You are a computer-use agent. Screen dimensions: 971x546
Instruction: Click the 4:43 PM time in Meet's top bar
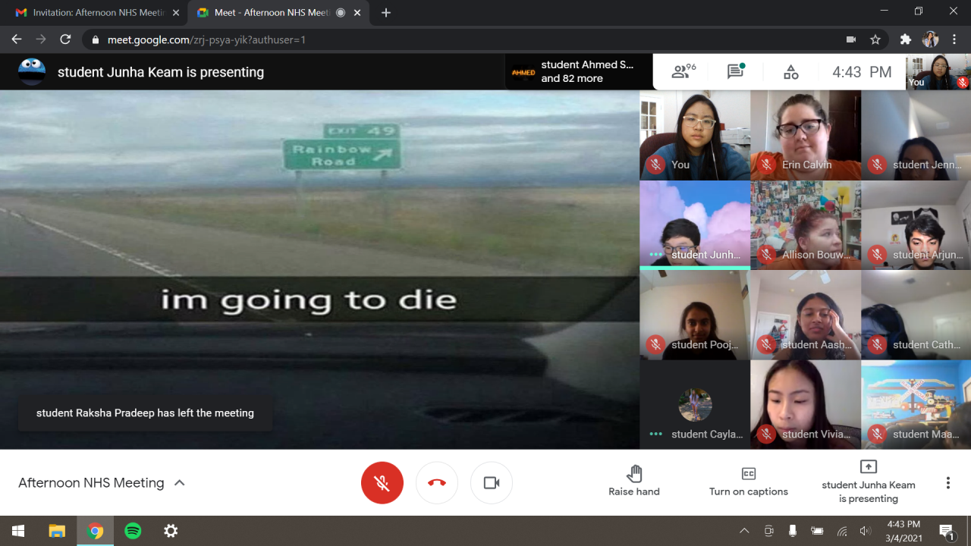[x=862, y=72]
